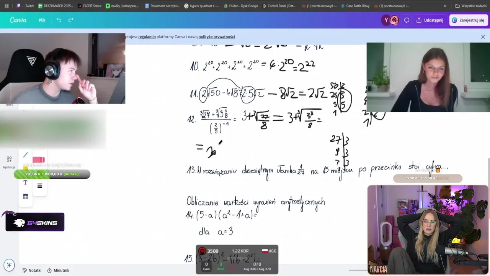Open the Canva magic assistant sparkle button
The height and width of the screenshot is (276, 490).
9,265
